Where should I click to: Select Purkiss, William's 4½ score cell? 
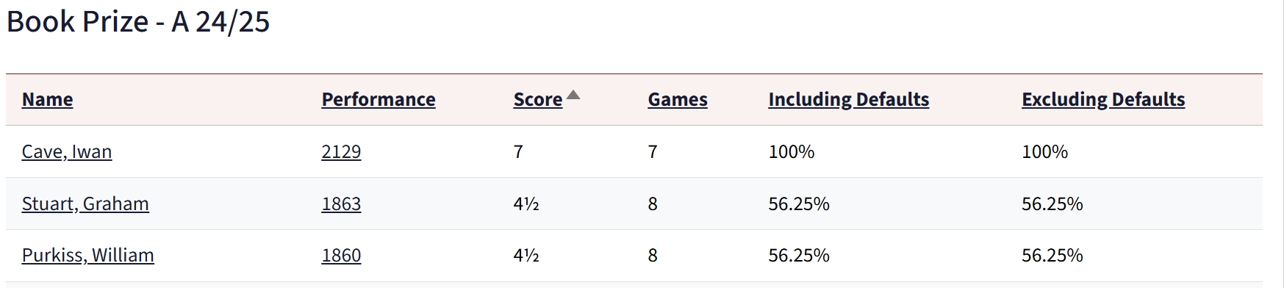pos(526,255)
